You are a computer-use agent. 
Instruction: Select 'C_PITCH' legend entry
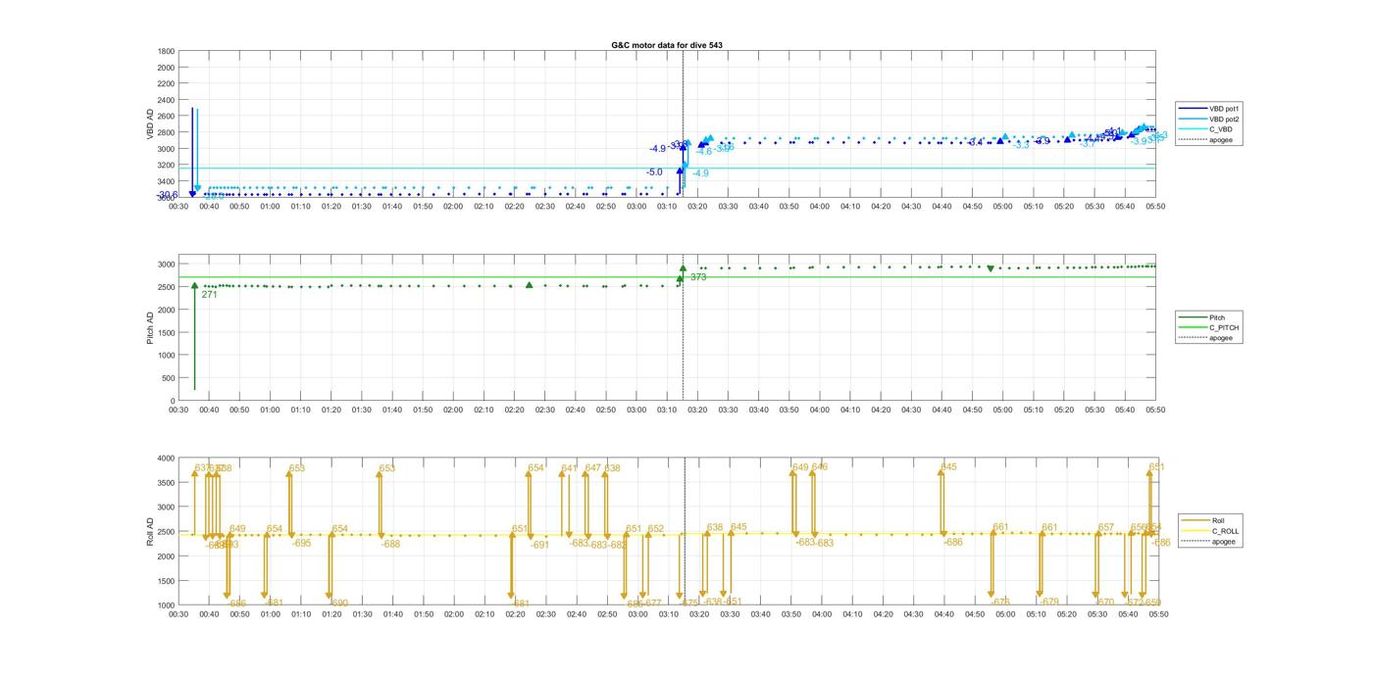point(1224,327)
